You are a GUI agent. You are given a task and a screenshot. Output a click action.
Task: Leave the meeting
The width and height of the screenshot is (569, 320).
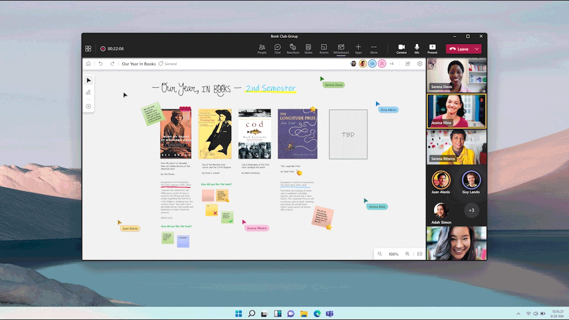point(459,49)
